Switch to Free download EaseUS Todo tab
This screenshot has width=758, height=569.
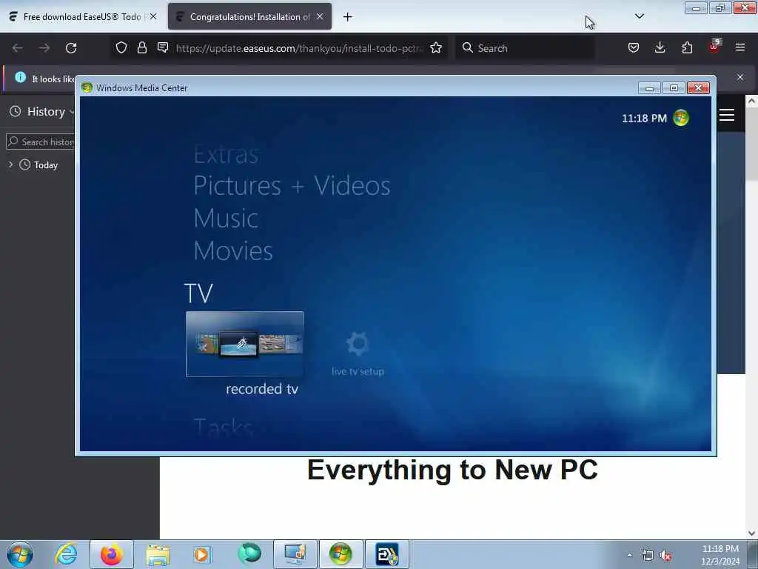click(83, 17)
